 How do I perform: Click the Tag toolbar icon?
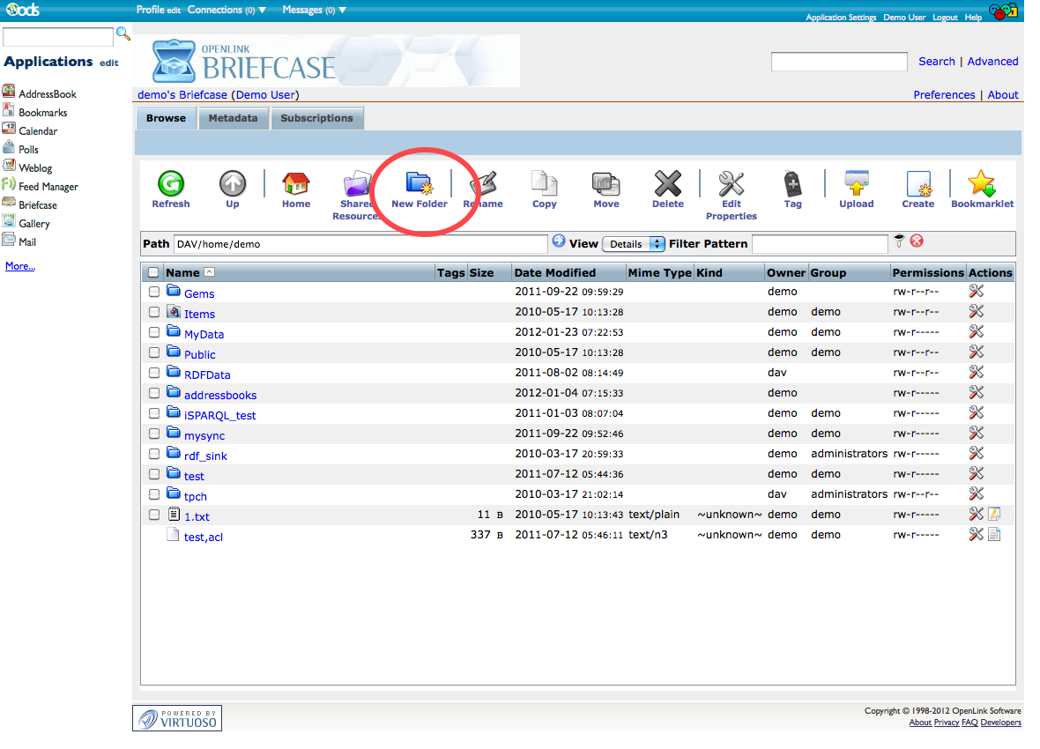(792, 184)
